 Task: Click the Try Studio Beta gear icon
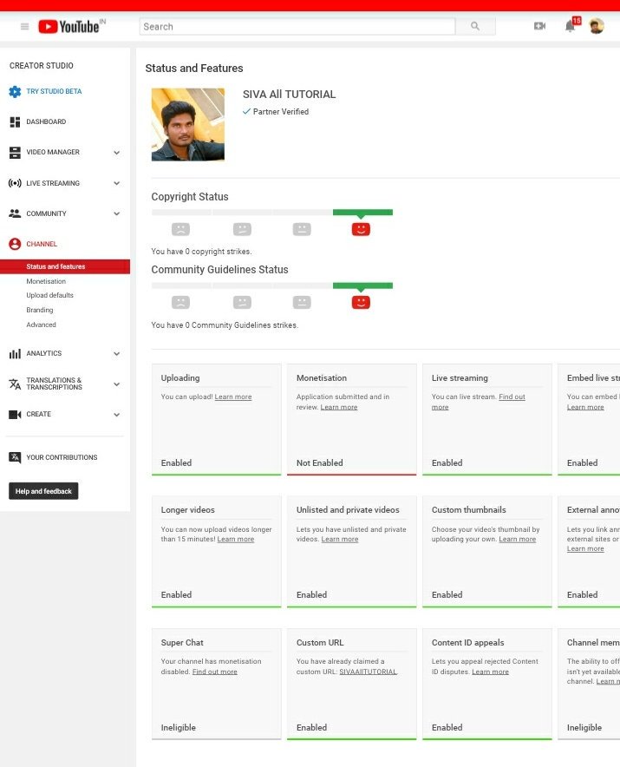coord(15,91)
